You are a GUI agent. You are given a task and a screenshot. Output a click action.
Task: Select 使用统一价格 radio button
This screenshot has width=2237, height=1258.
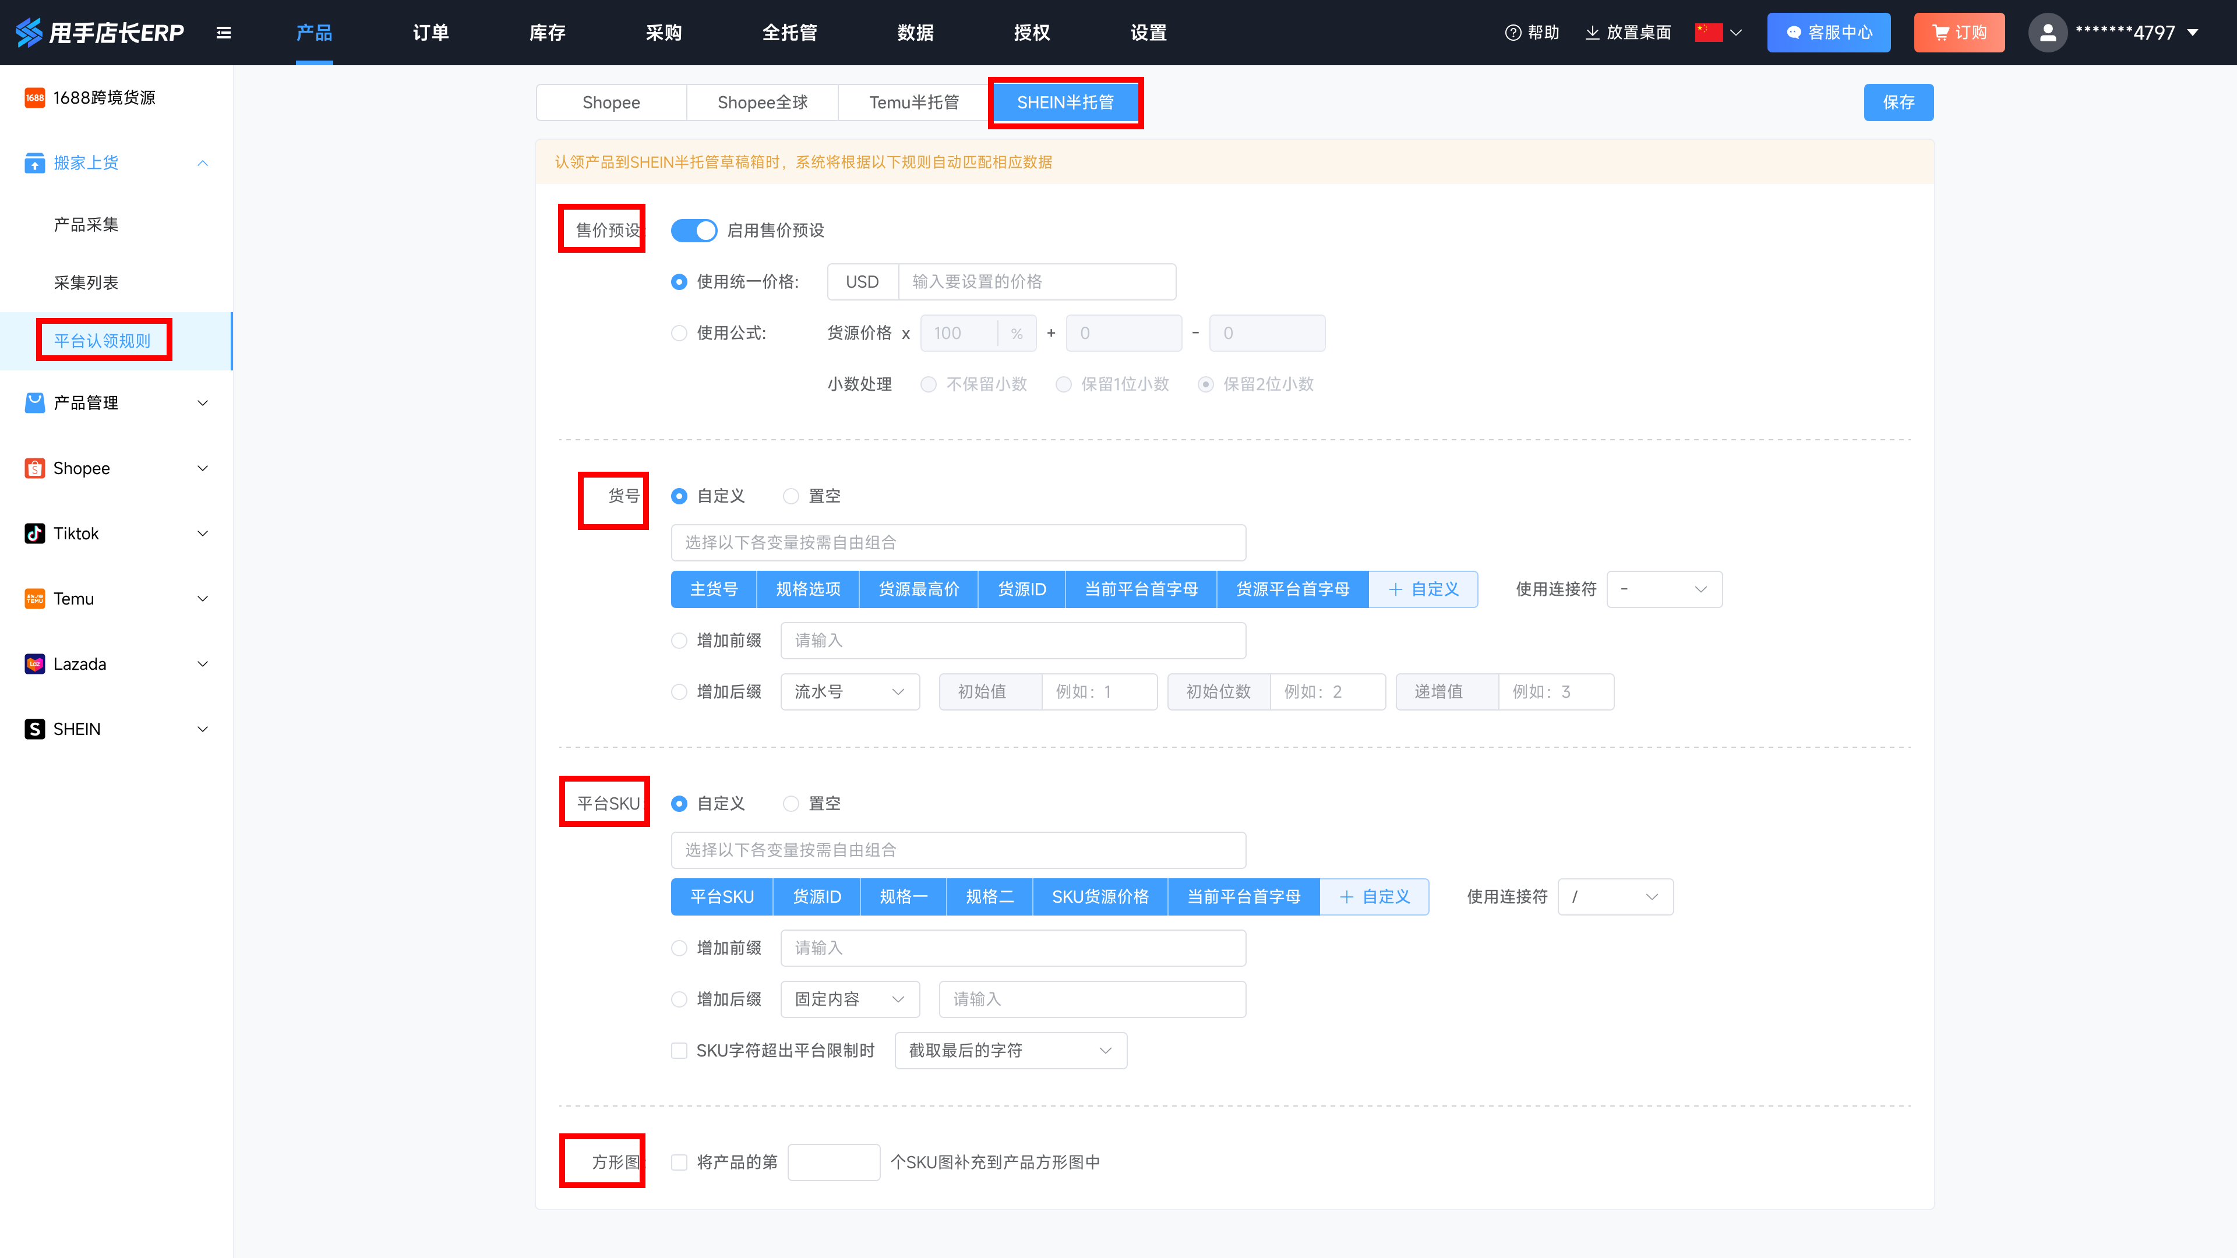(x=679, y=282)
